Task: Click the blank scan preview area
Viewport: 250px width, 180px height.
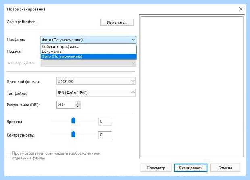Action: coord(192,87)
